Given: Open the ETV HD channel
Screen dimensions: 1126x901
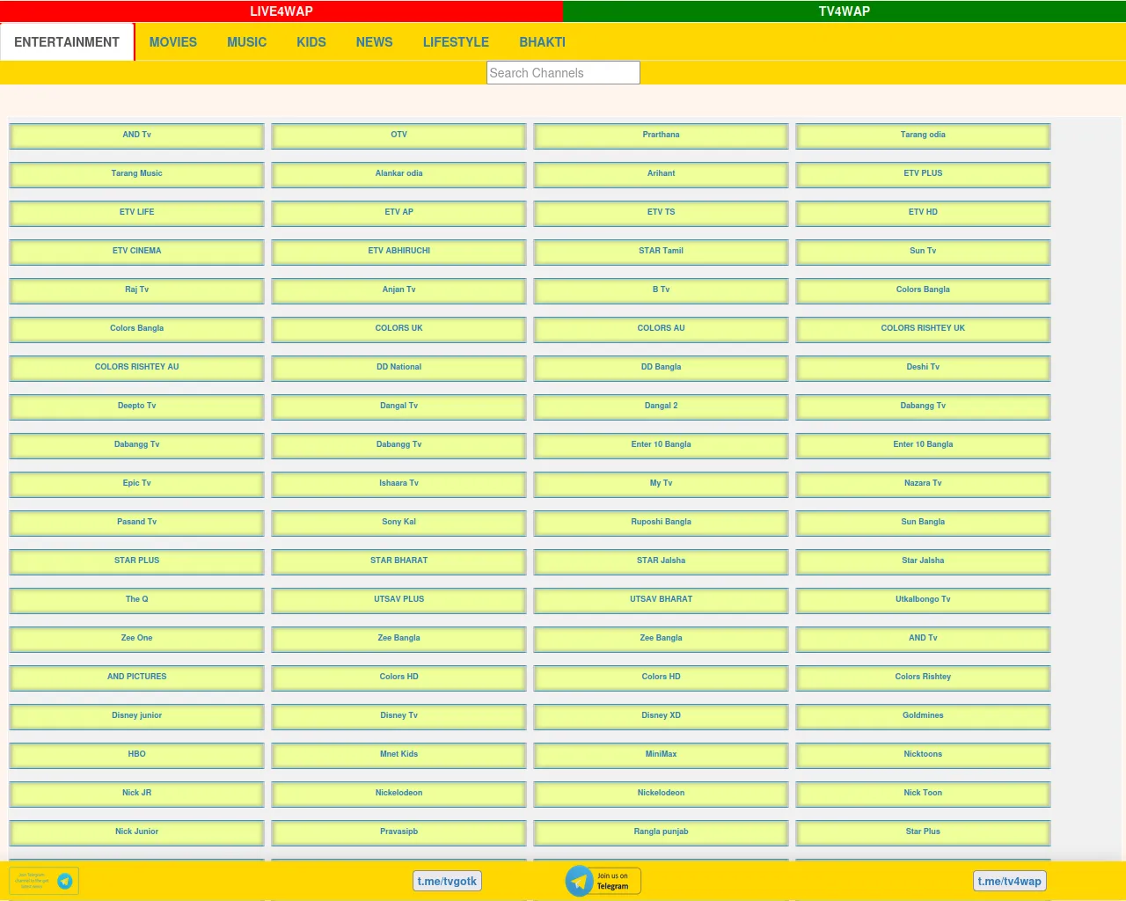Looking at the screenshot, I should pyautogui.click(x=924, y=213).
